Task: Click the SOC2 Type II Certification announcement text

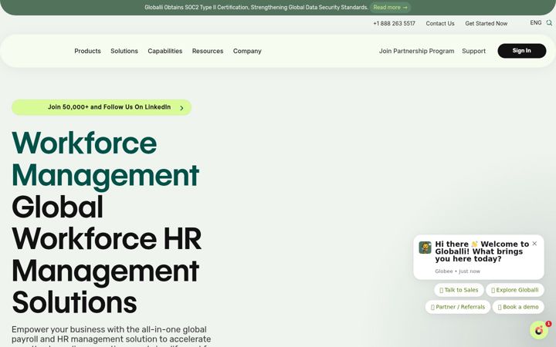Action: 256,8
